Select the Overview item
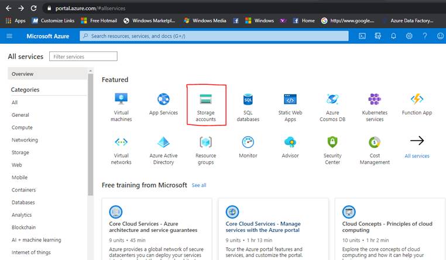The width and height of the screenshot is (446, 260). (47, 74)
